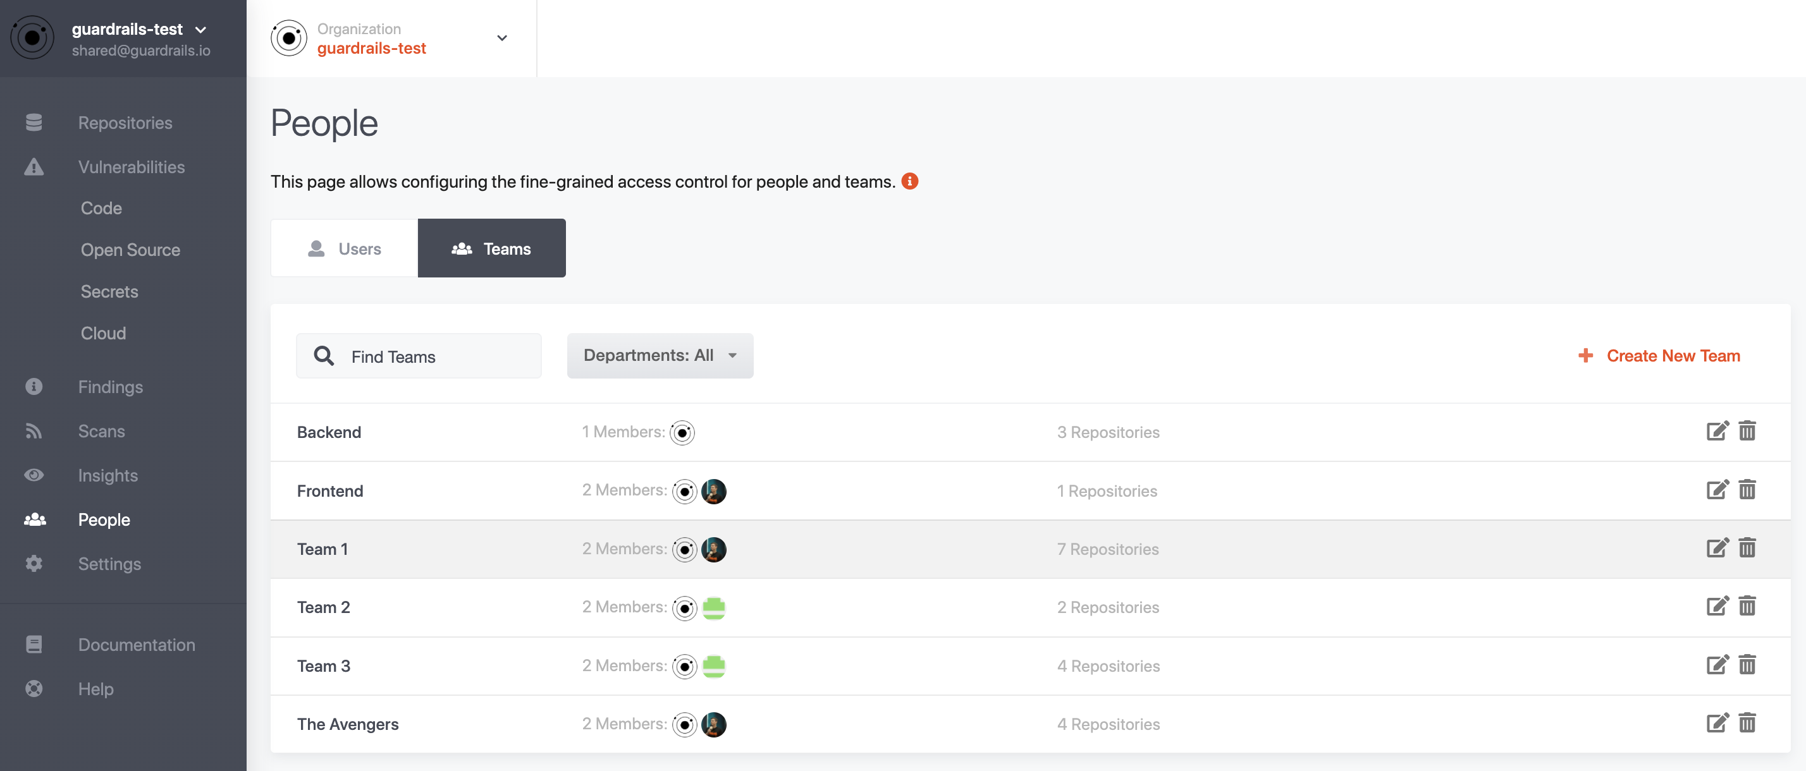
Task: Click the edit icon for Backend team
Action: pyautogui.click(x=1717, y=431)
